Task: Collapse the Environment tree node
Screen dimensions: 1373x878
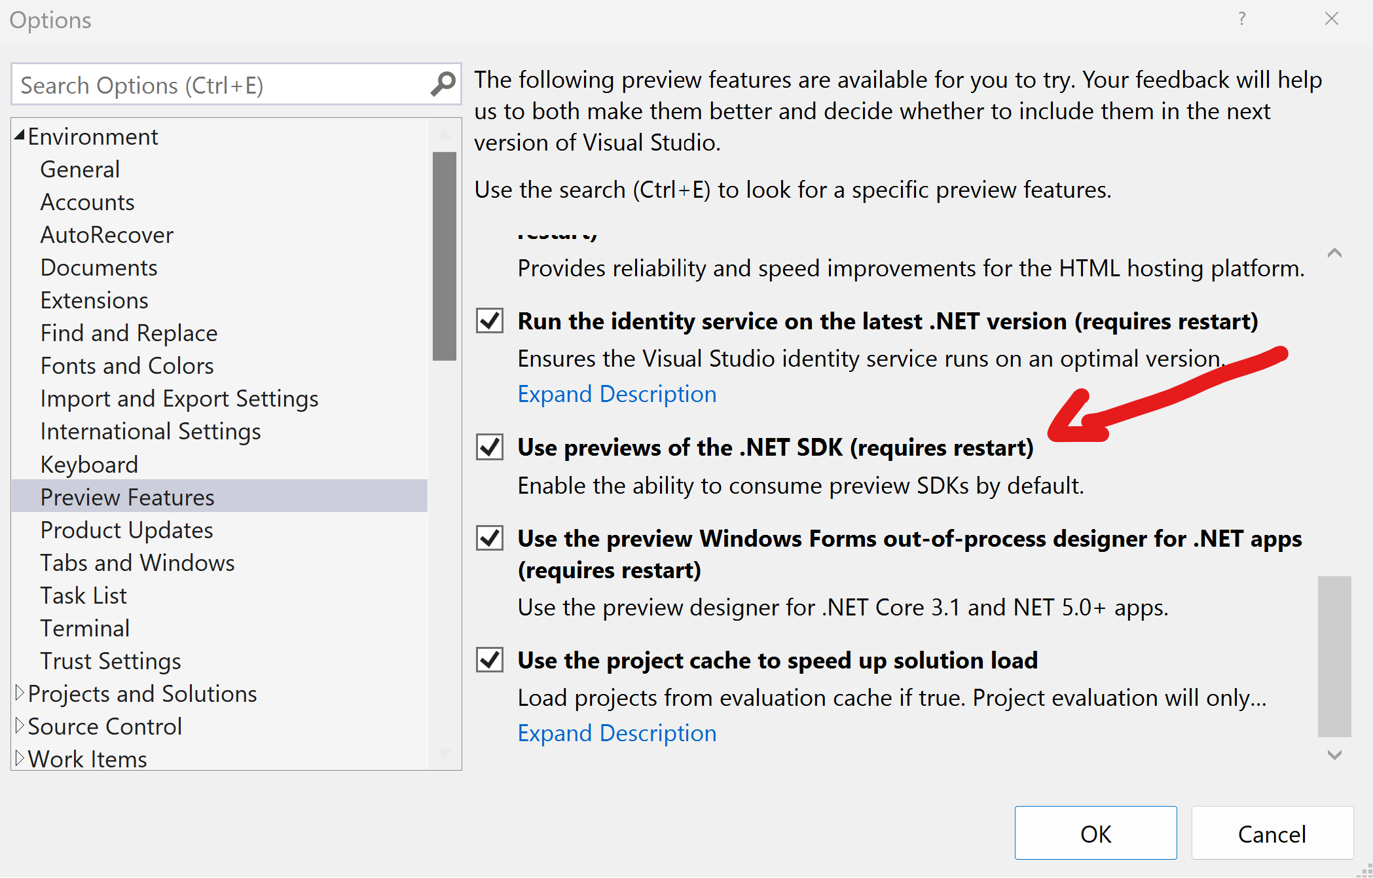Action: point(20,136)
